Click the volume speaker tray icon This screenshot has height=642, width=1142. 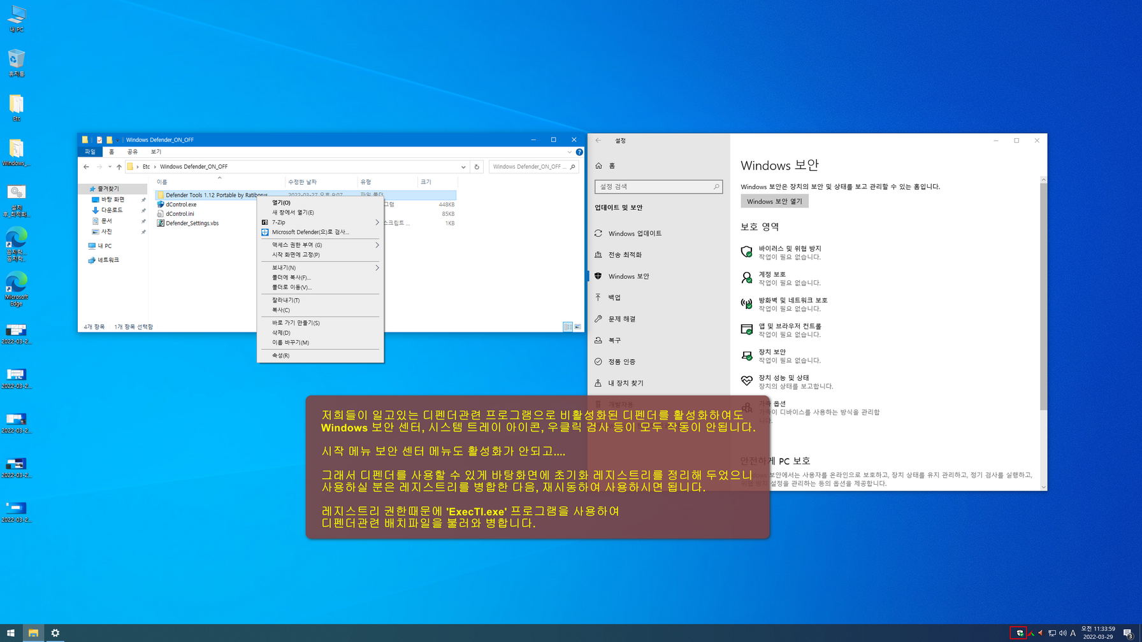click(x=1062, y=633)
